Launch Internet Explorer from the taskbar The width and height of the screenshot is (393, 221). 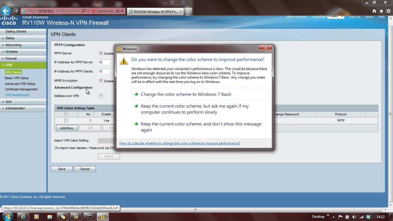tap(23, 217)
